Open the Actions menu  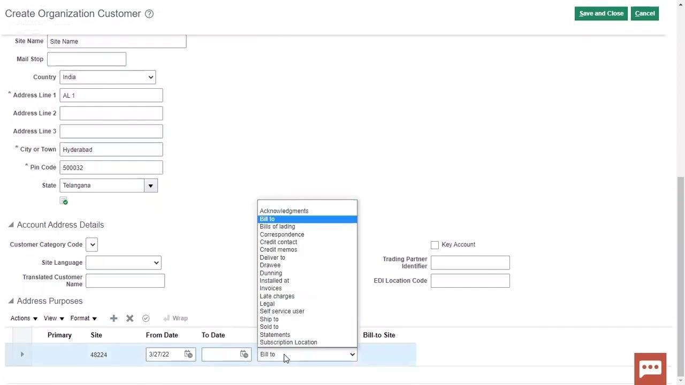click(24, 318)
